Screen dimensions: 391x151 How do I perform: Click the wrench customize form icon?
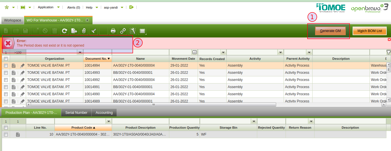pyautogui.click(x=132, y=31)
